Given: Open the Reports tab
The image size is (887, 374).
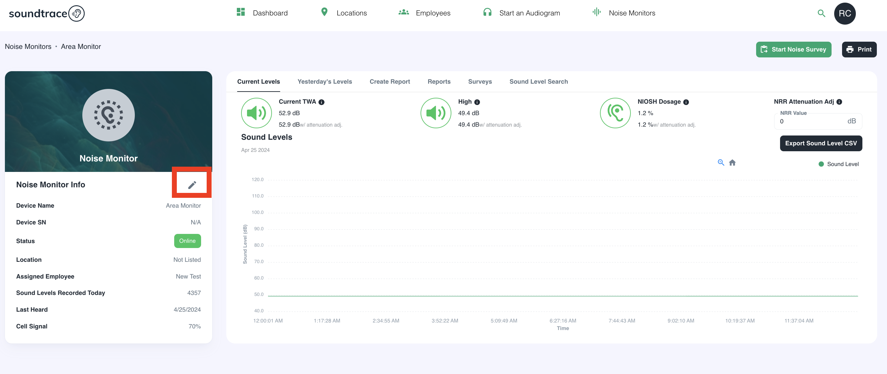Looking at the screenshot, I should pyautogui.click(x=439, y=82).
